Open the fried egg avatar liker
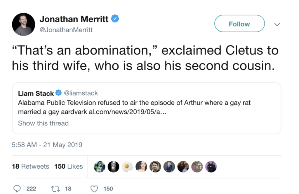Image resolution: width=299 pixels, height=194 pixels. coord(127,167)
